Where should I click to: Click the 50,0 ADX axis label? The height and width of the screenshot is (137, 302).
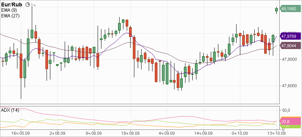pyautogui.click(x=286, y=110)
